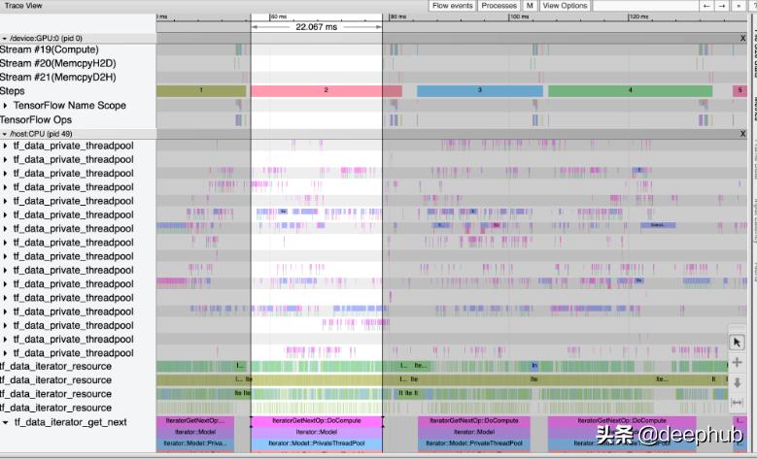Click the Stream #21(MemcpyD2H) row label
The width and height of the screenshot is (757, 459).
coord(58,77)
